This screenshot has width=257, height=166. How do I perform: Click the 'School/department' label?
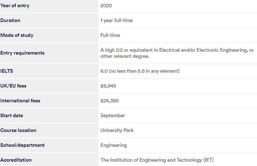coord(22,145)
